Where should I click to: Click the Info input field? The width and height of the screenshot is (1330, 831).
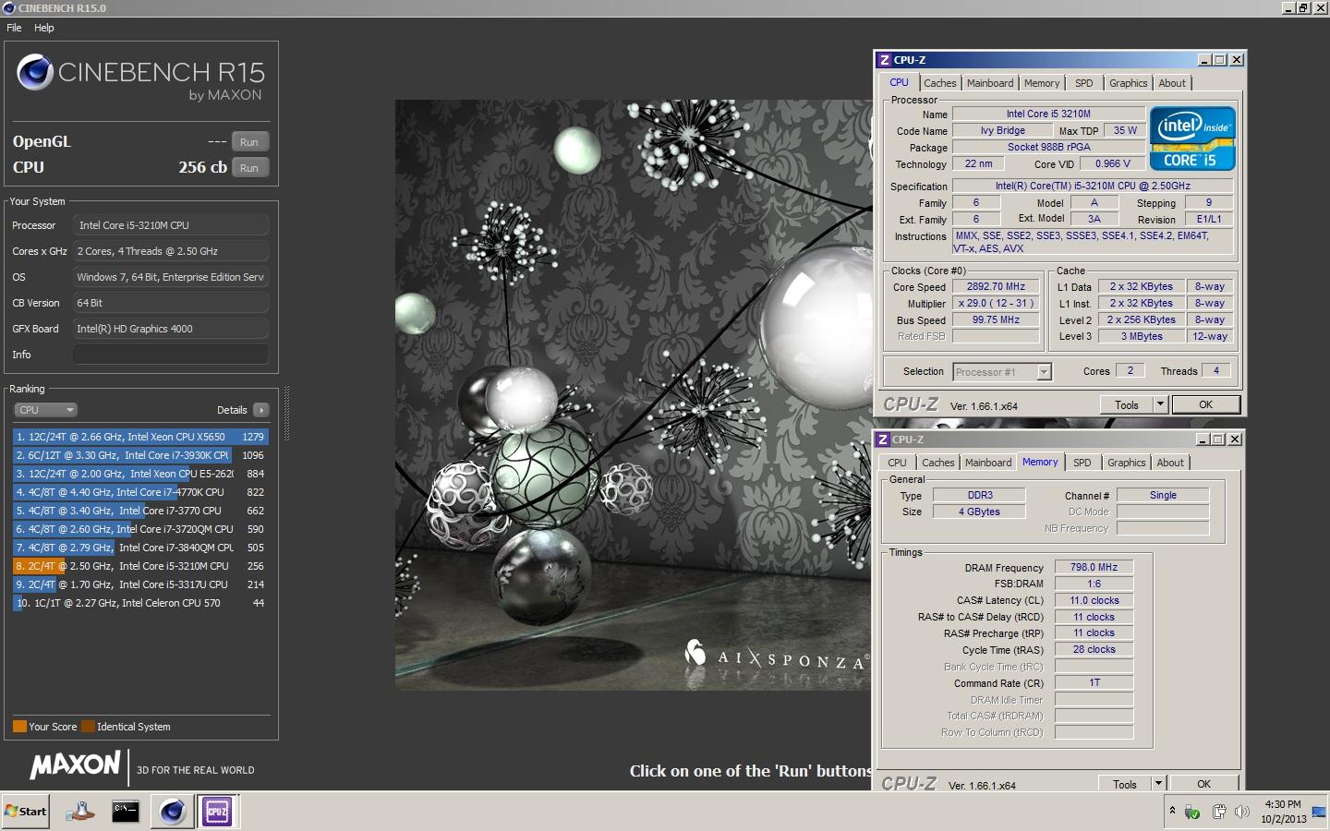(x=171, y=355)
